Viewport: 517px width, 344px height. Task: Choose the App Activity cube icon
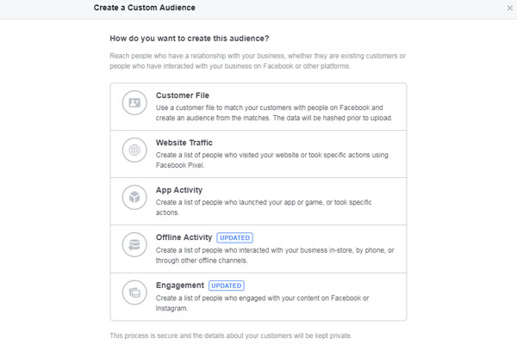click(x=134, y=198)
